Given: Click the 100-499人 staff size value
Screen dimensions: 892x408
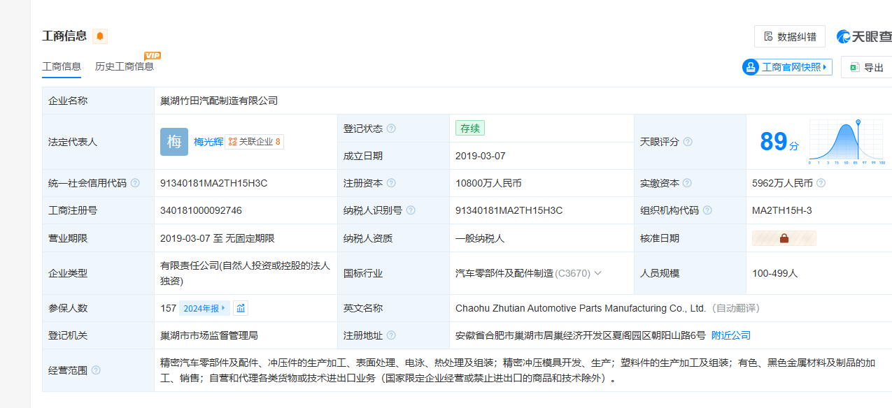Looking at the screenshot, I should point(774,273).
